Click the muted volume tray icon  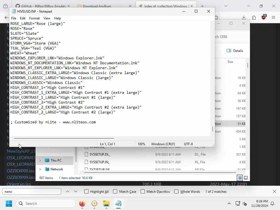coord(245,203)
